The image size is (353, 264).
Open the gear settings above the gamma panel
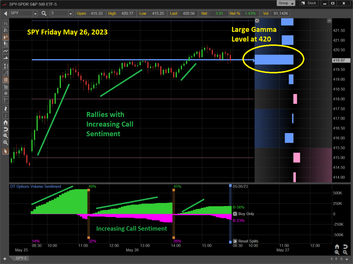click(257, 21)
